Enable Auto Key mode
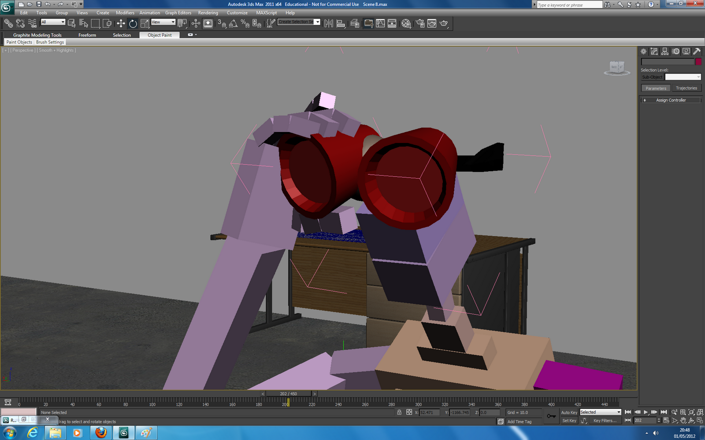Viewport: 705px width, 440px height. pyautogui.click(x=569, y=412)
